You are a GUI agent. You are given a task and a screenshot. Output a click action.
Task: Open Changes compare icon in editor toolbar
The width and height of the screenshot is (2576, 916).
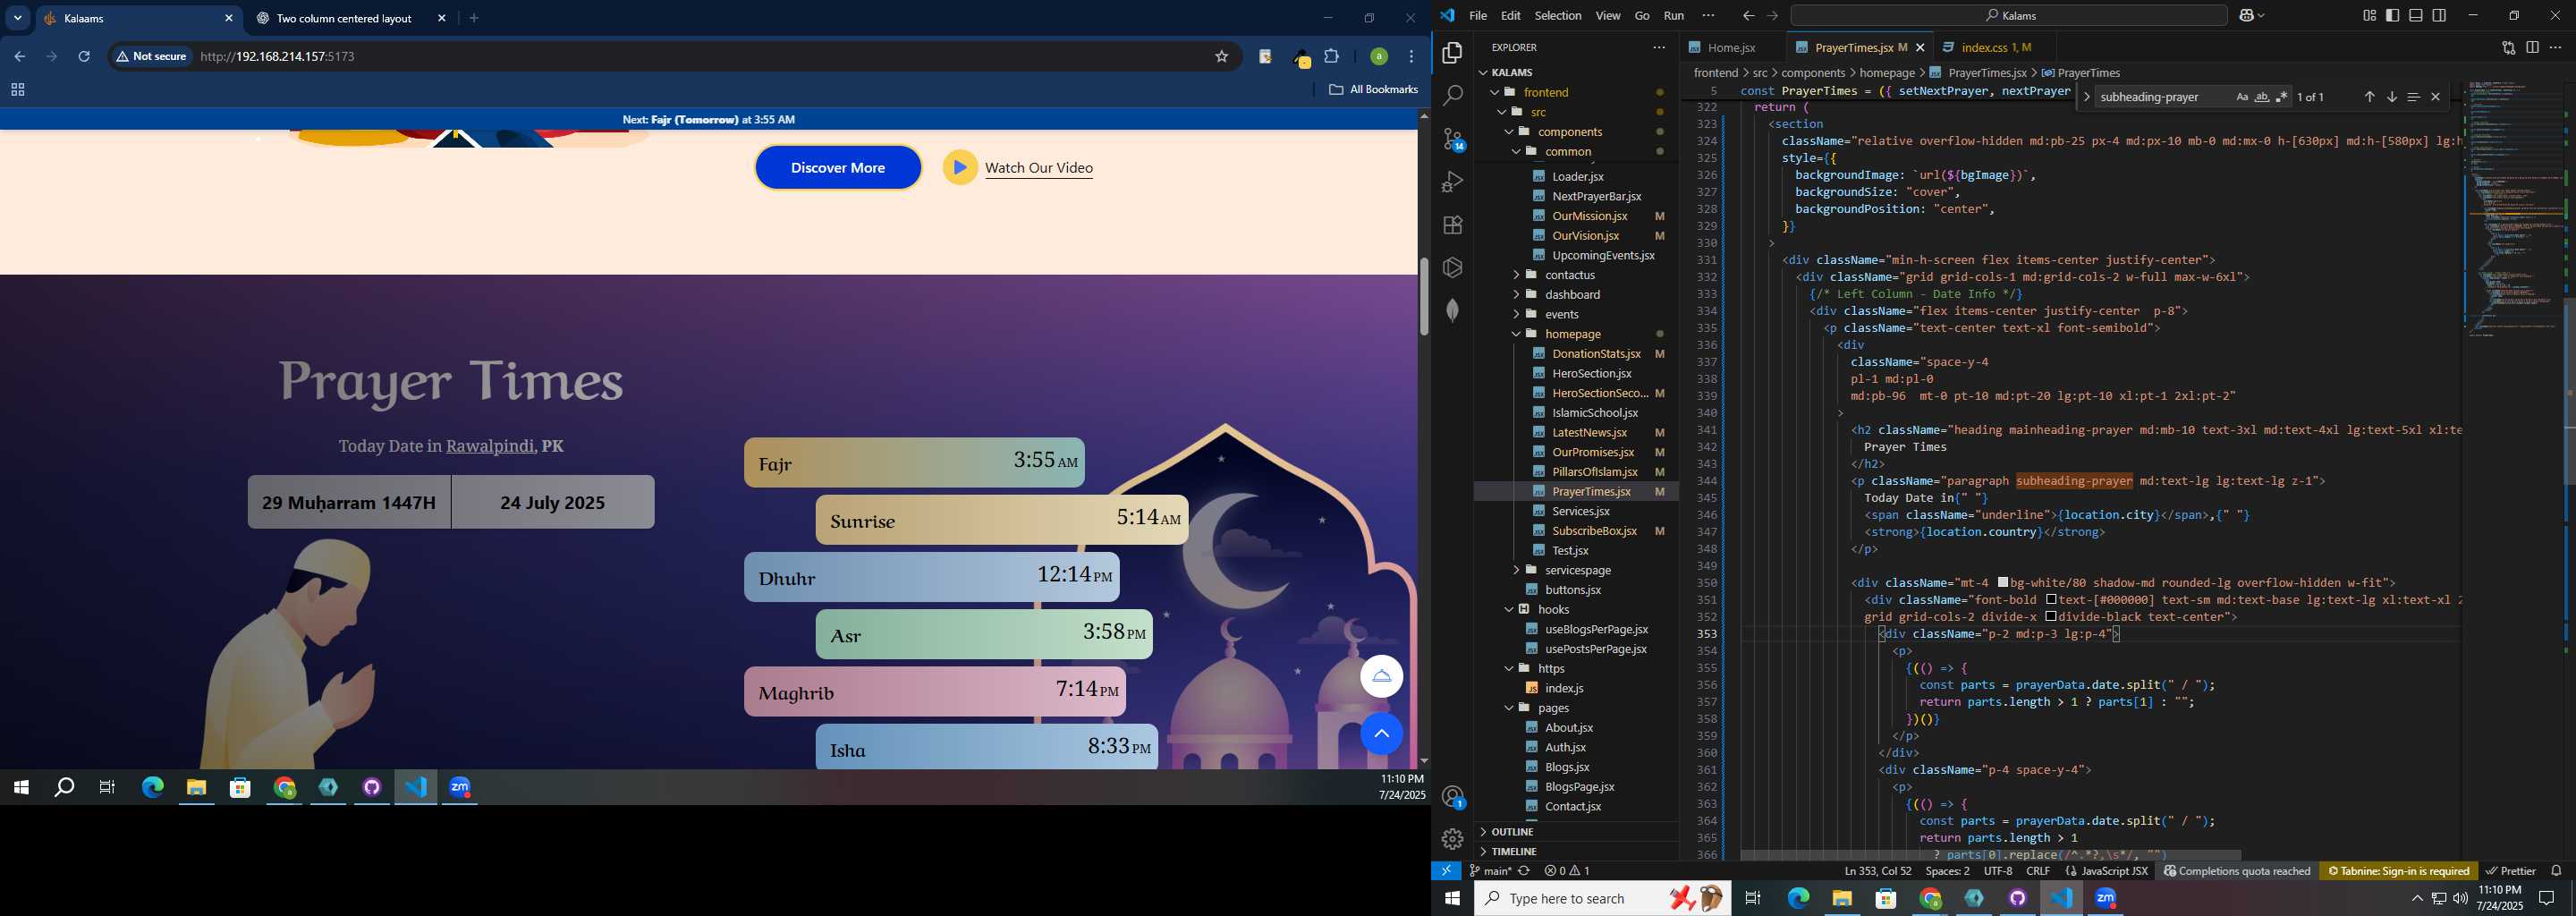[2508, 47]
